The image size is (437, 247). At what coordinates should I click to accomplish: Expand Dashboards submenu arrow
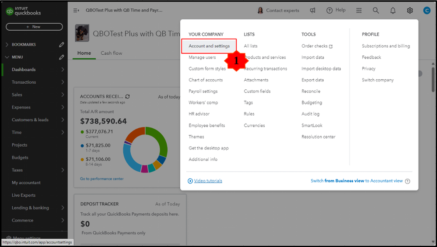pyautogui.click(x=63, y=70)
